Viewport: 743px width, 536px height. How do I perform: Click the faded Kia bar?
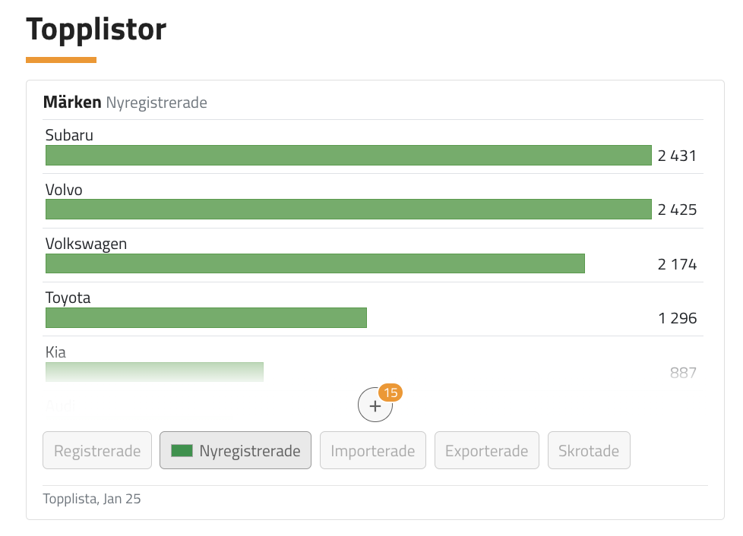(154, 372)
